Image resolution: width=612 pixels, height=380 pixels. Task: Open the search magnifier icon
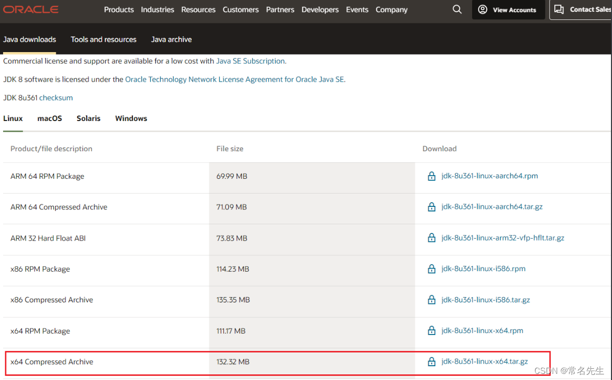coord(457,9)
